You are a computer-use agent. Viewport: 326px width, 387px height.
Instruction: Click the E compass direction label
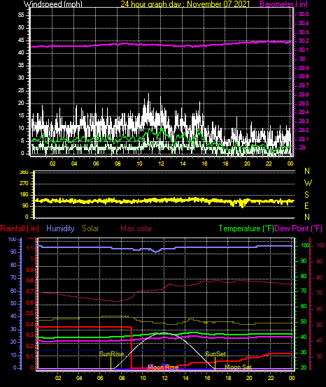tap(306, 206)
